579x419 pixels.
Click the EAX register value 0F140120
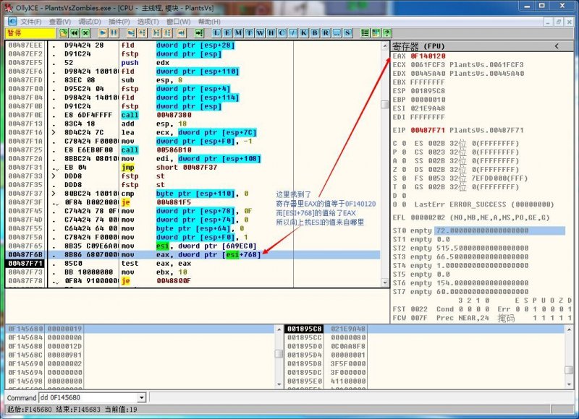[428, 56]
